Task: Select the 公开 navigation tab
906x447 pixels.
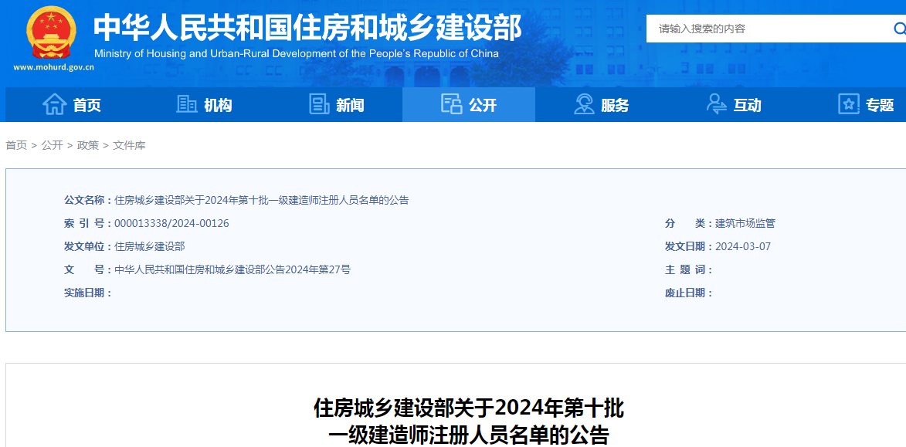Action: point(469,104)
